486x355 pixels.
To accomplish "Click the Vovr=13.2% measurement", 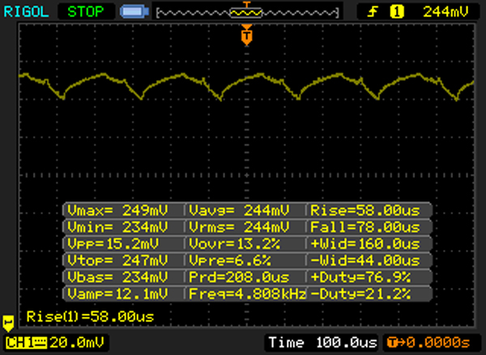I will click(x=235, y=244).
